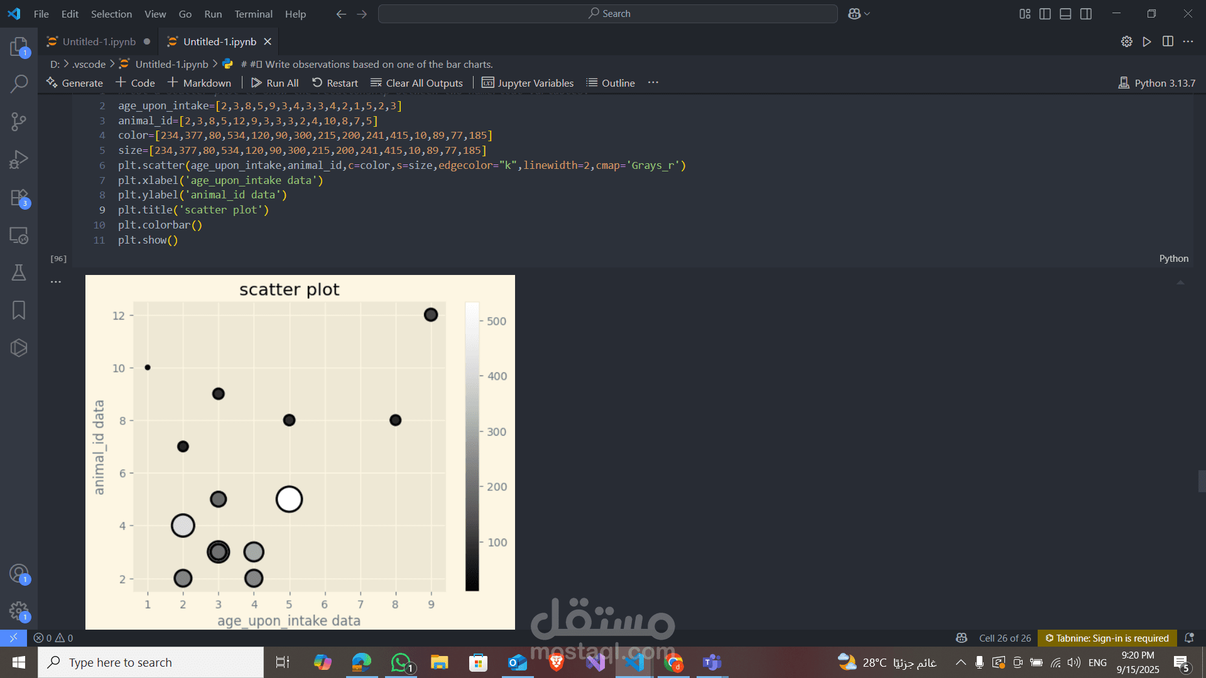Image resolution: width=1206 pixels, height=678 pixels.
Task: Open WhatsApp from the taskbar
Action: pyautogui.click(x=401, y=662)
